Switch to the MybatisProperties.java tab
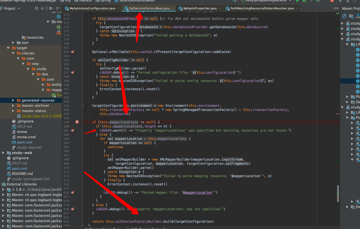This screenshot has height=229, width=360. coord(200,9)
